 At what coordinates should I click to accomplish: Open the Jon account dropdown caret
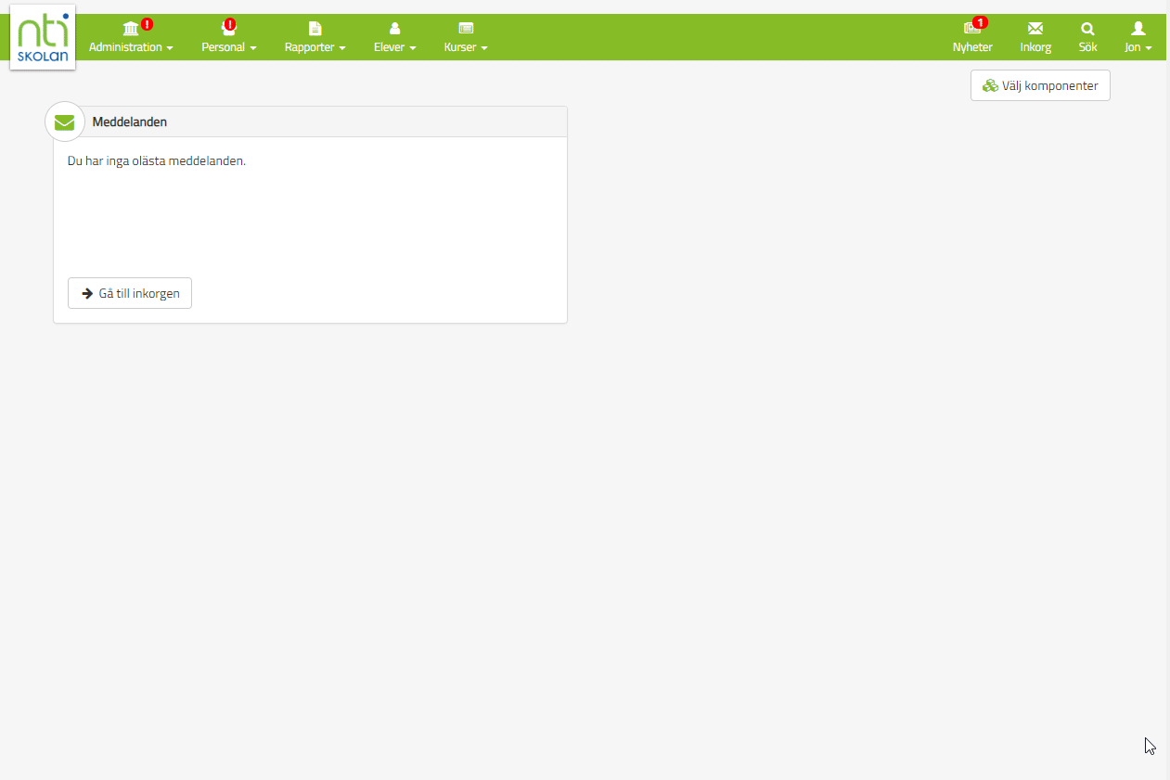pyautogui.click(x=1149, y=48)
